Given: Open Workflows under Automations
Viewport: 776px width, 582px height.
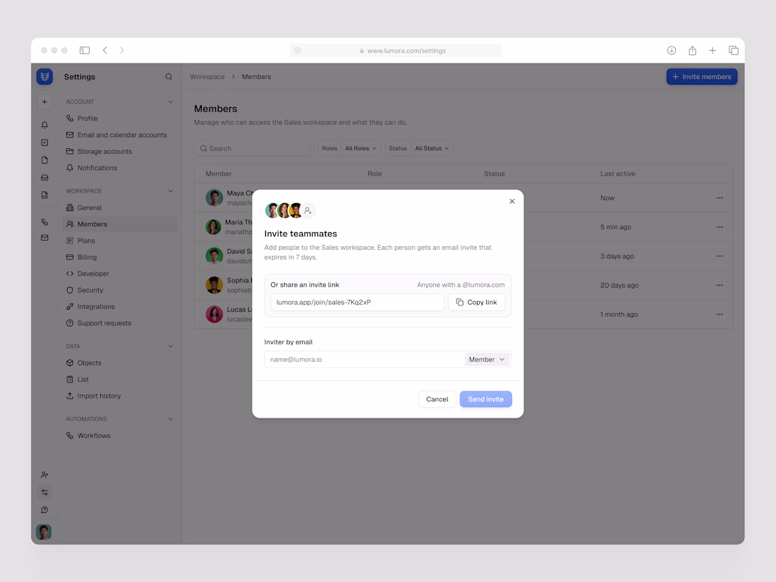Looking at the screenshot, I should (120, 436).
